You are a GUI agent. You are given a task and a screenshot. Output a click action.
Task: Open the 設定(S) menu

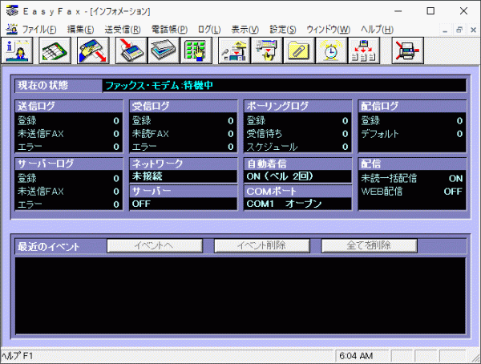click(282, 30)
